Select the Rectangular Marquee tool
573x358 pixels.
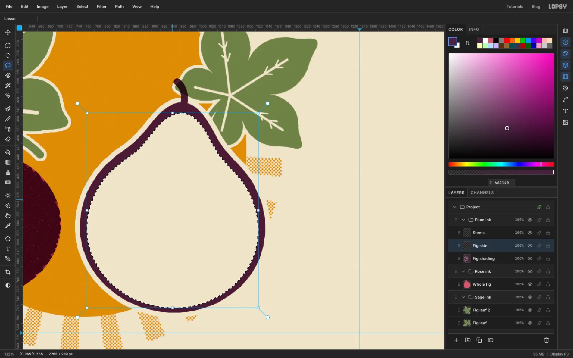[8, 45]
